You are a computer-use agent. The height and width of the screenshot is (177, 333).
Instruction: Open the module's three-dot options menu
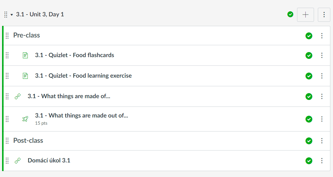click(x=324, y=15)
